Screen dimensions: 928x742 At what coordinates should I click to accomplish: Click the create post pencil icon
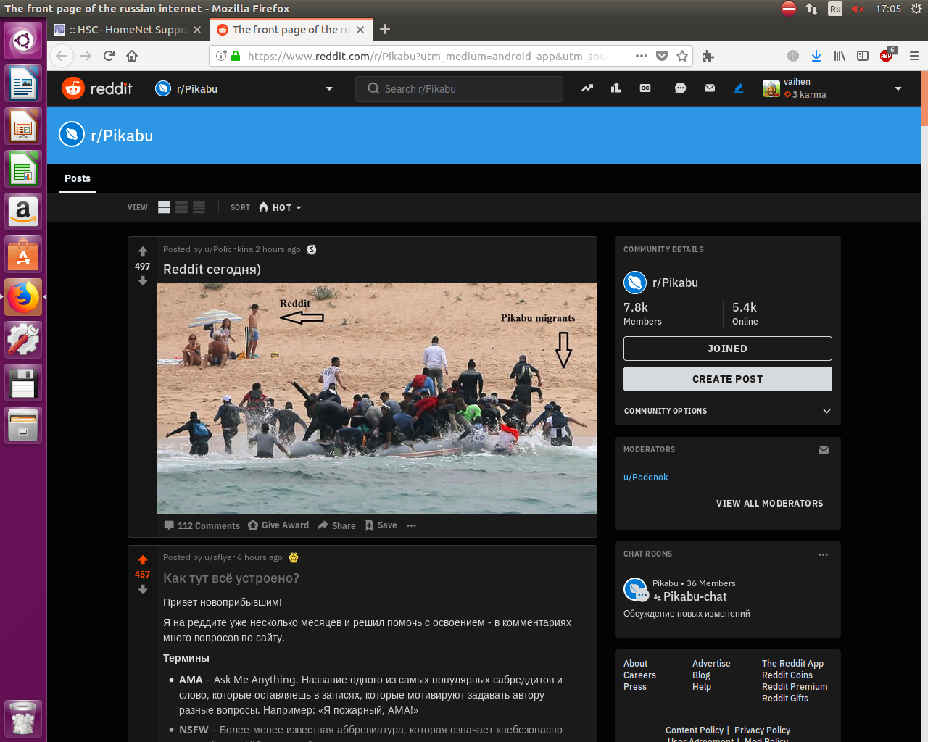[x=739, y=88]
